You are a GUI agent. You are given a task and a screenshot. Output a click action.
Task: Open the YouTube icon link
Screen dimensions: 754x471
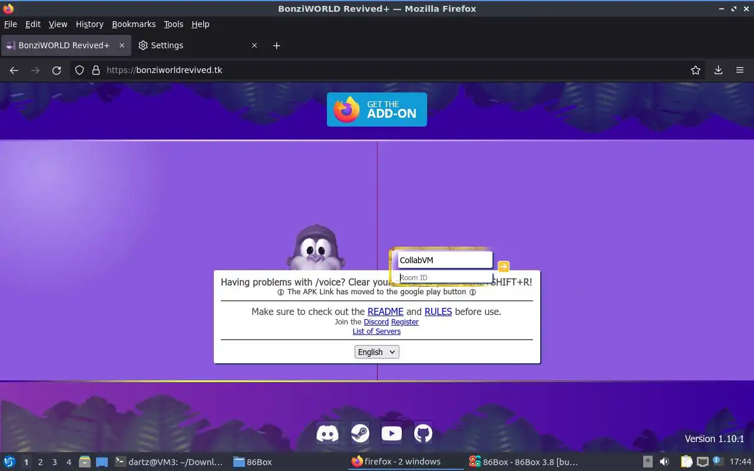pyautogui.click(x=391, y=434)
